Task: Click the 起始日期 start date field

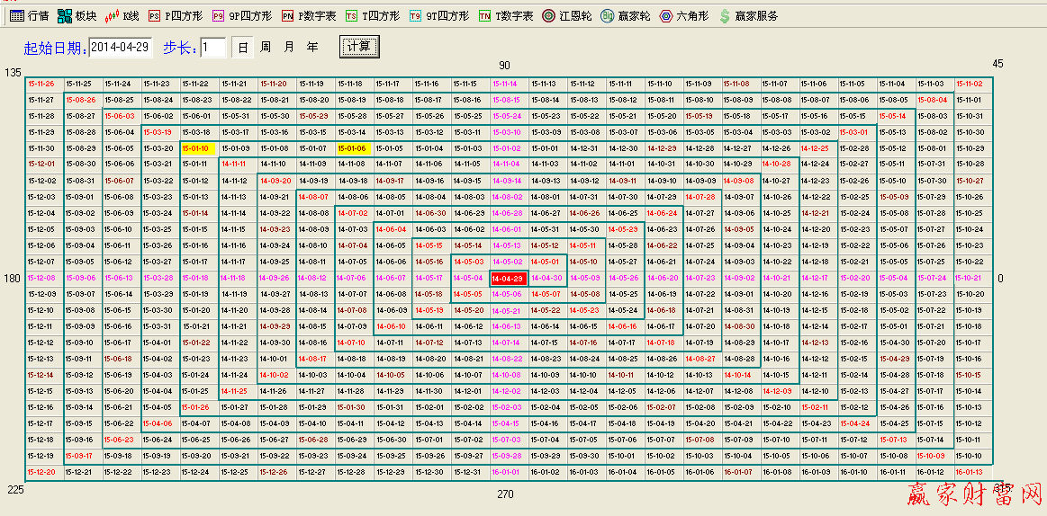Action: click(122, 47)
